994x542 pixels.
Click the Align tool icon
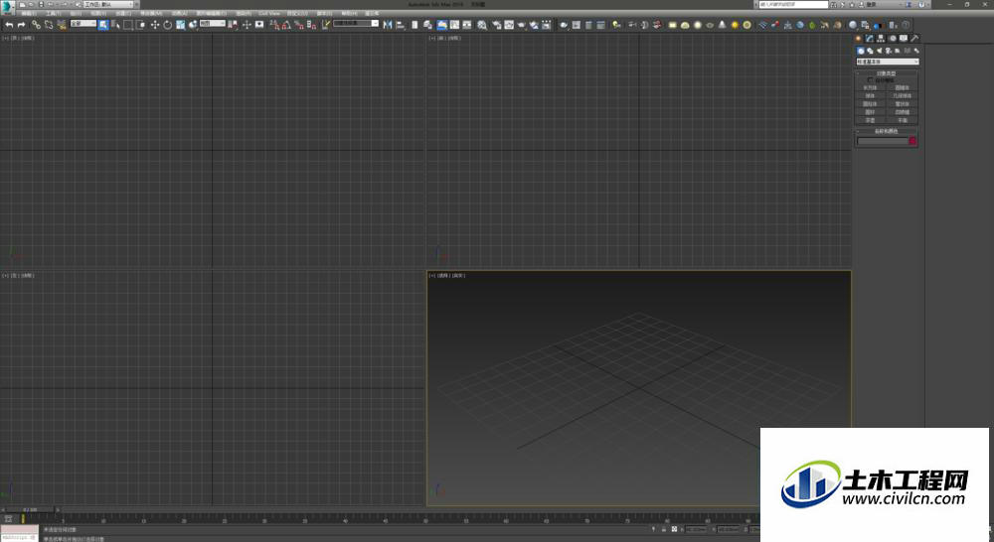(401, 25)
